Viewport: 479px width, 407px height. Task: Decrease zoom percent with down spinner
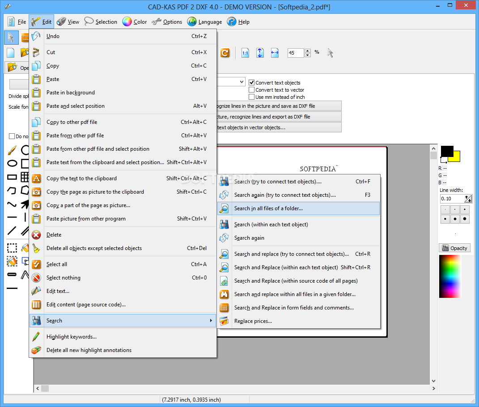(x=308, y=55)
